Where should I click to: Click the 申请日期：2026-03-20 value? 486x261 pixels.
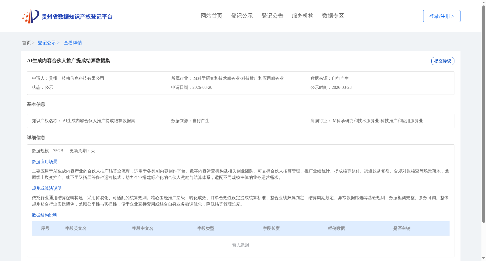pyautogui.click(x=192, y=87)
